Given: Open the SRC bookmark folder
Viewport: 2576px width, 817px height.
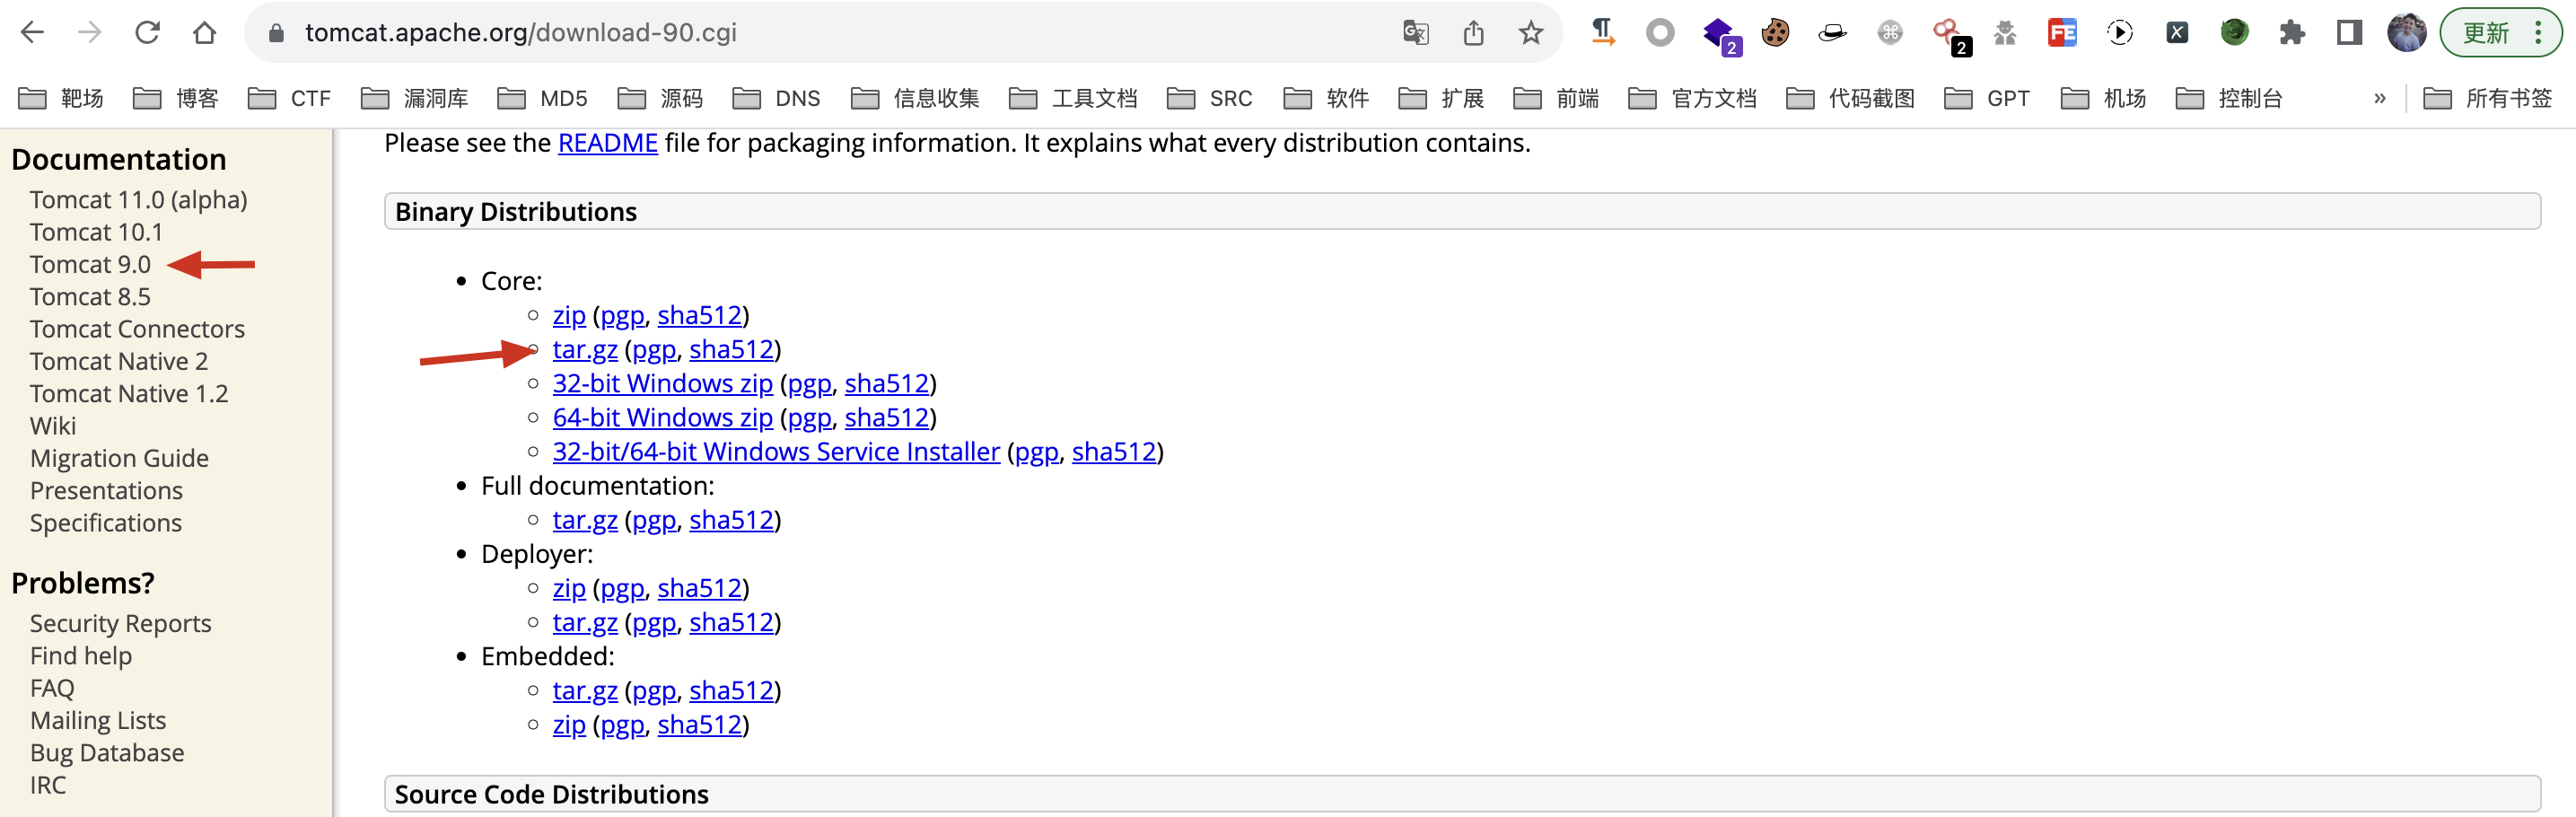Looking at the screenshot, I should pyautogui.click(x=1210, y=98).
